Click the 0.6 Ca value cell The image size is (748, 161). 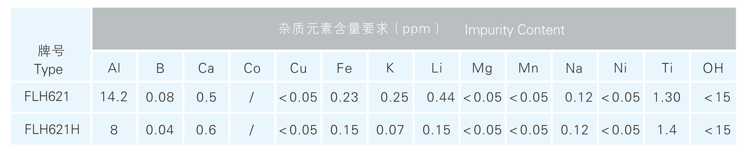[x=206, y=130]
